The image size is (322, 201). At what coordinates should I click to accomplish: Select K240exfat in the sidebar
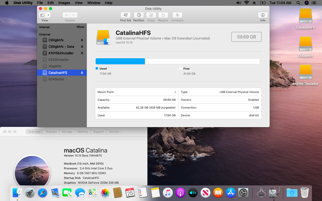(x=62, y=79)
